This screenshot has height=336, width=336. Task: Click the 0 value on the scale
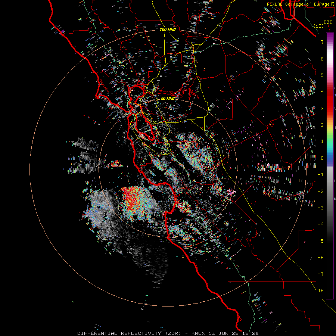coord(322,158)
